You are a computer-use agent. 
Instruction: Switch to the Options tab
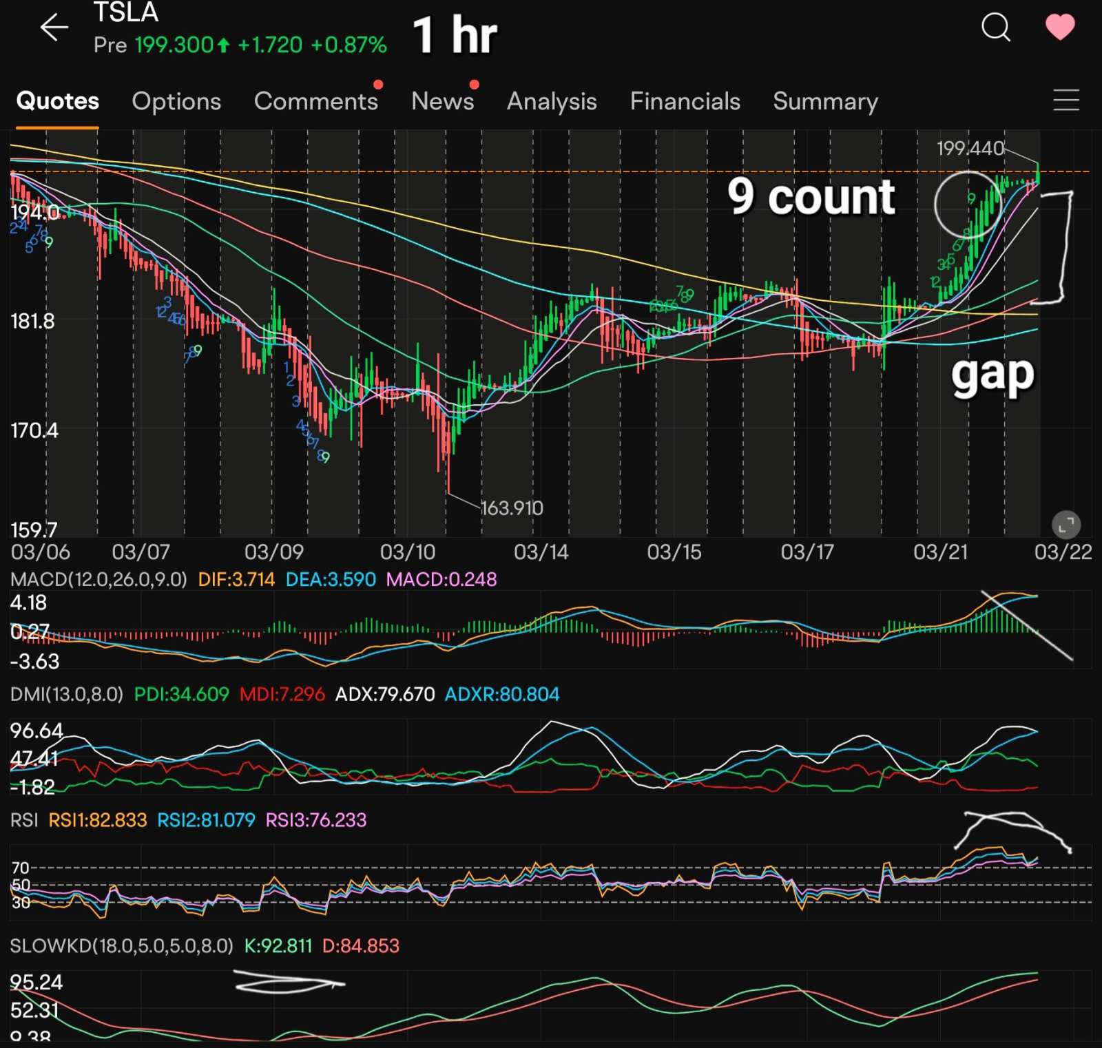176,101
